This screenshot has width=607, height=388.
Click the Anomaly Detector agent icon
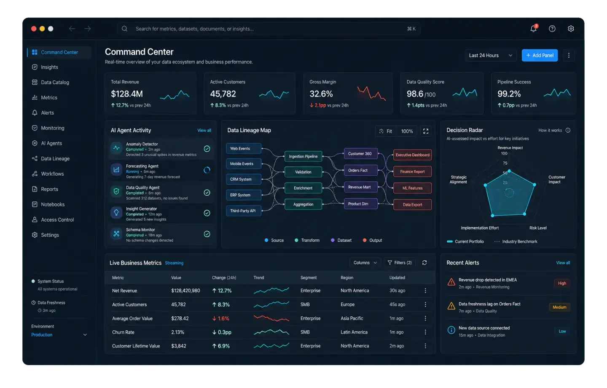116,148
